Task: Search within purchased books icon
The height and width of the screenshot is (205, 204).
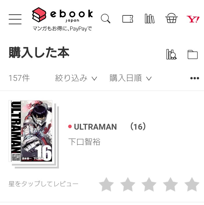Action: pos(171,54)
